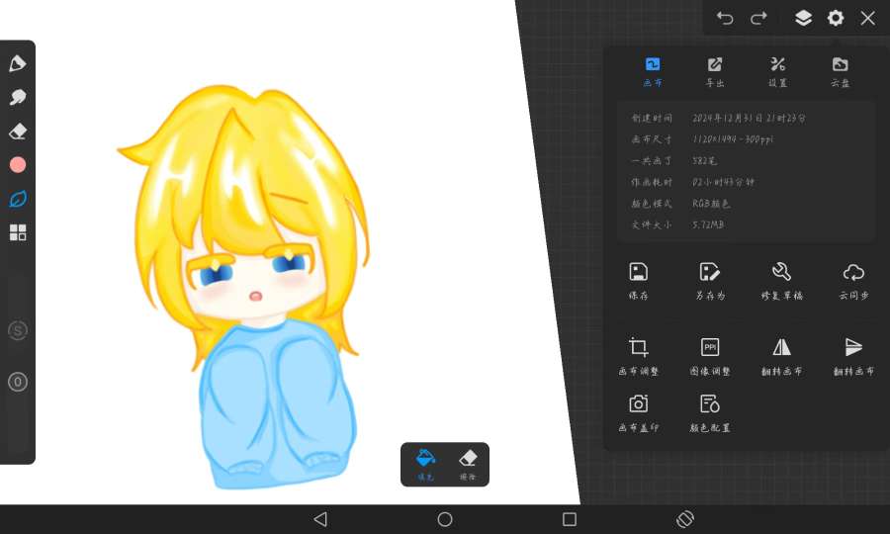
Task: Click the RGB颜色 color mode value
Action: pyautogui.click(x=711, y=203)
